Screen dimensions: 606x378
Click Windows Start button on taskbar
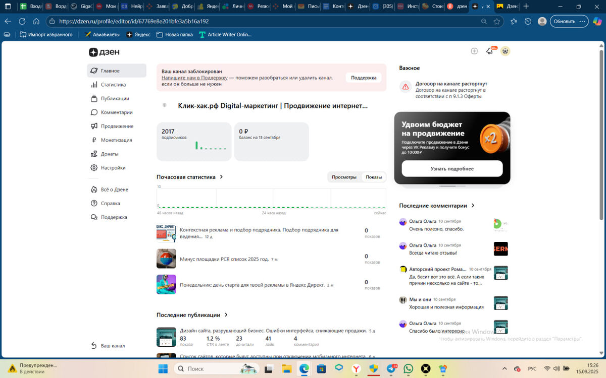coord(163,368)
